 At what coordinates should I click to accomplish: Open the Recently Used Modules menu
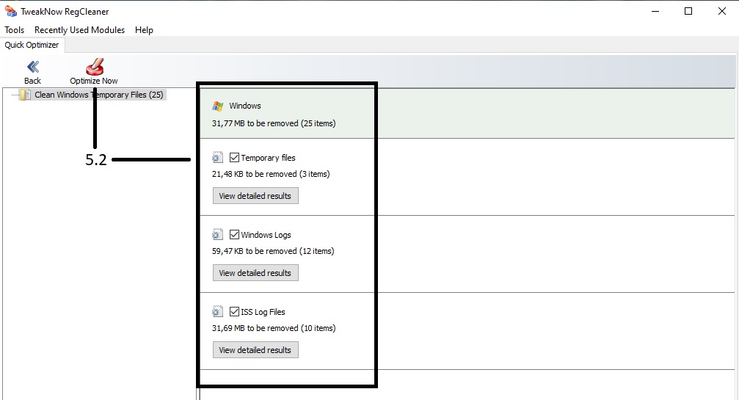click(x=80, y=29)
